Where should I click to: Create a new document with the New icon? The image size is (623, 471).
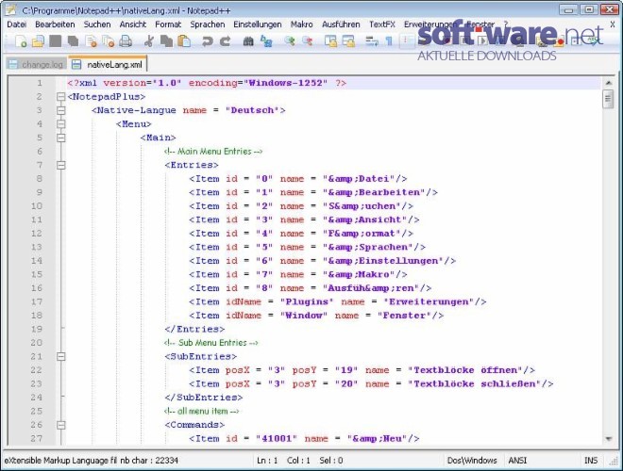21,41
